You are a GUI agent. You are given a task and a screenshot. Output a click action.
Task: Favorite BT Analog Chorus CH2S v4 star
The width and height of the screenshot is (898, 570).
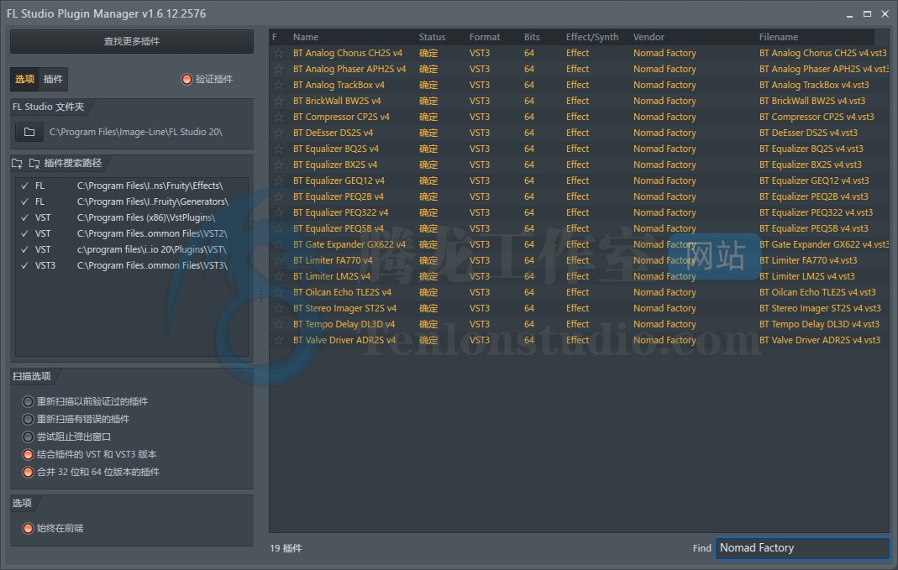point(278,53)
